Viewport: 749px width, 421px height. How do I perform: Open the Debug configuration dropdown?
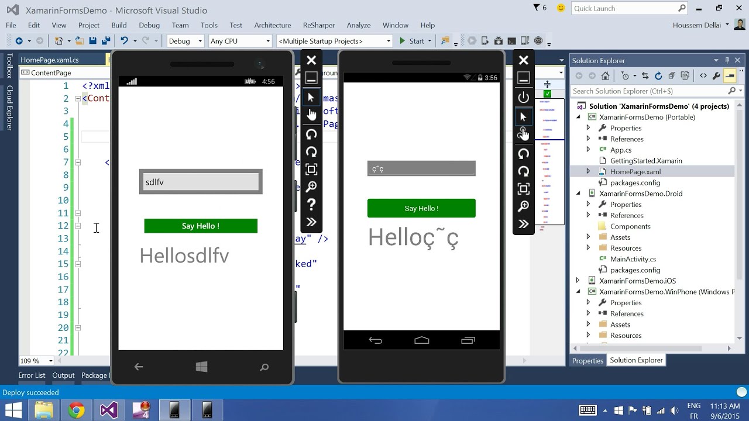point(185,41)
